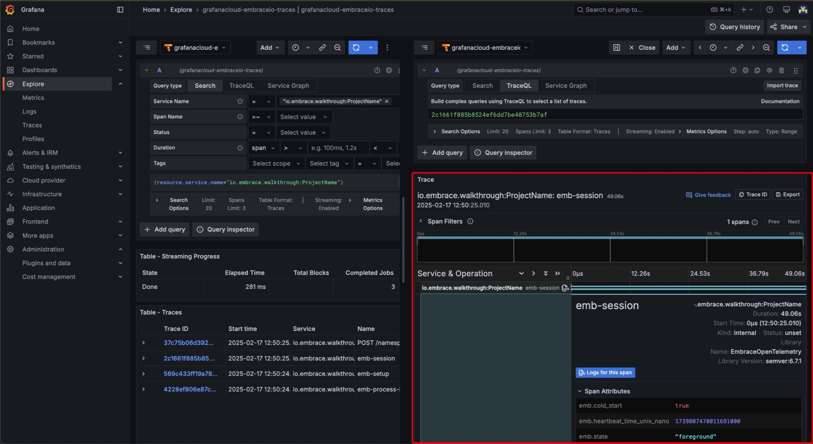Click drag handle of right query A
The width and height of the screenshot is (813, 444).
796,71
